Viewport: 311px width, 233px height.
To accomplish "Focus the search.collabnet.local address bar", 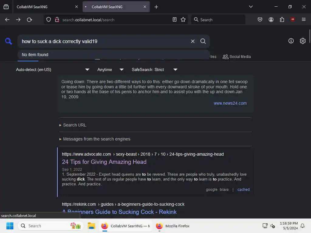I will coord(115,20).
